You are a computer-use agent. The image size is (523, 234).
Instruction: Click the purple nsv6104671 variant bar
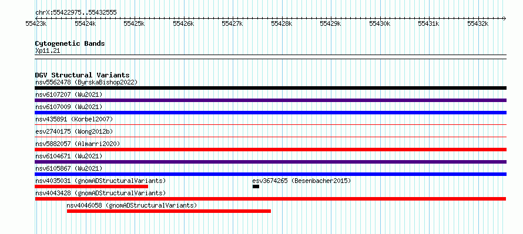270,162
